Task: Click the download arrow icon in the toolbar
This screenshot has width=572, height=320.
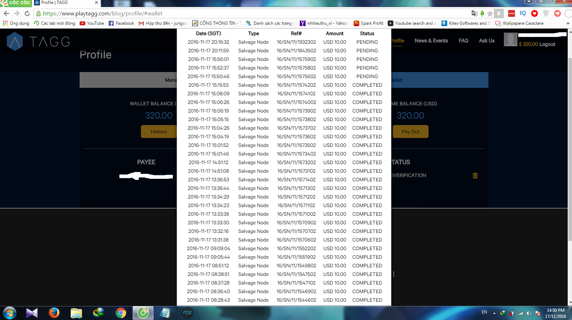Action: 498,14
